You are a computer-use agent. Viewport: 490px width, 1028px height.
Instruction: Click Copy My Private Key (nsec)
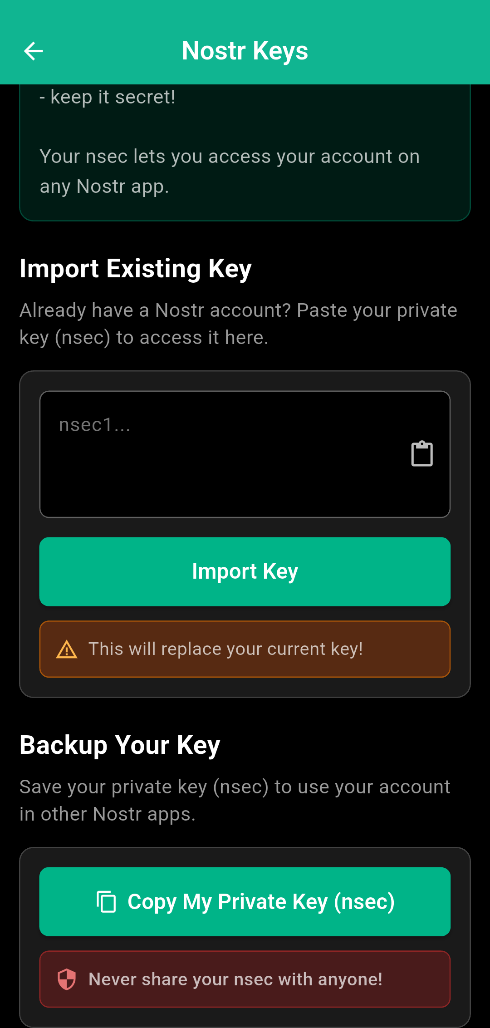(245, 901)
